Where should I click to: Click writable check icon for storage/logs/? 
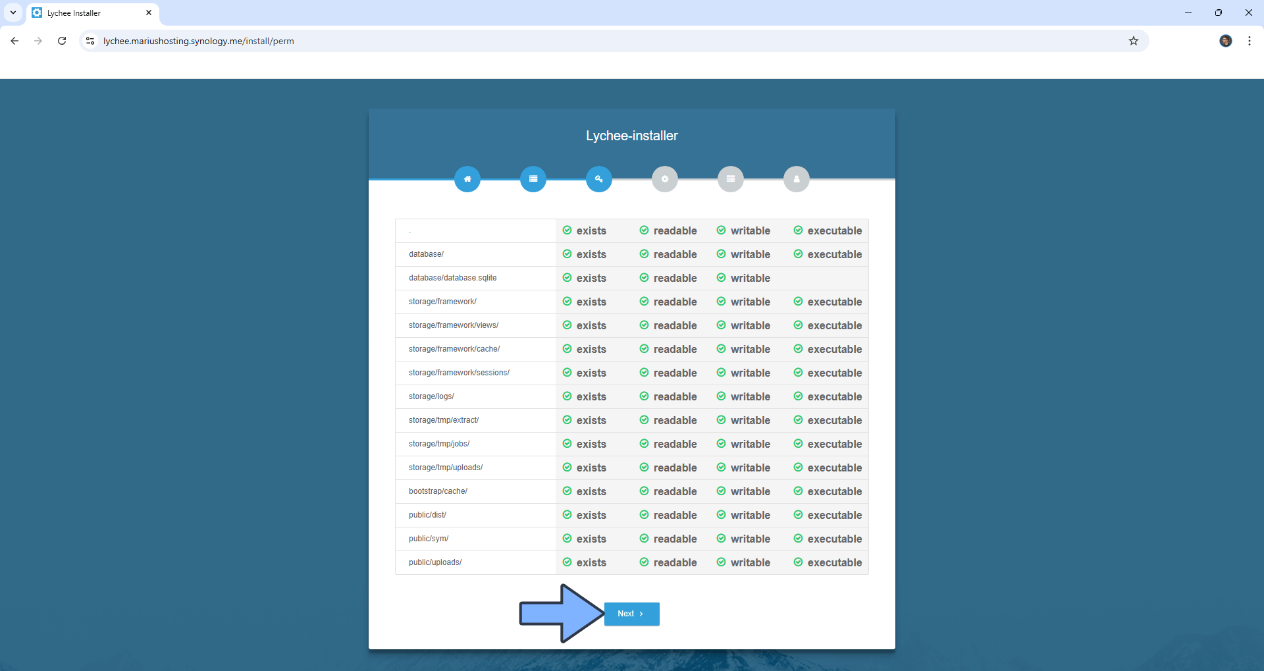point(721,396)
